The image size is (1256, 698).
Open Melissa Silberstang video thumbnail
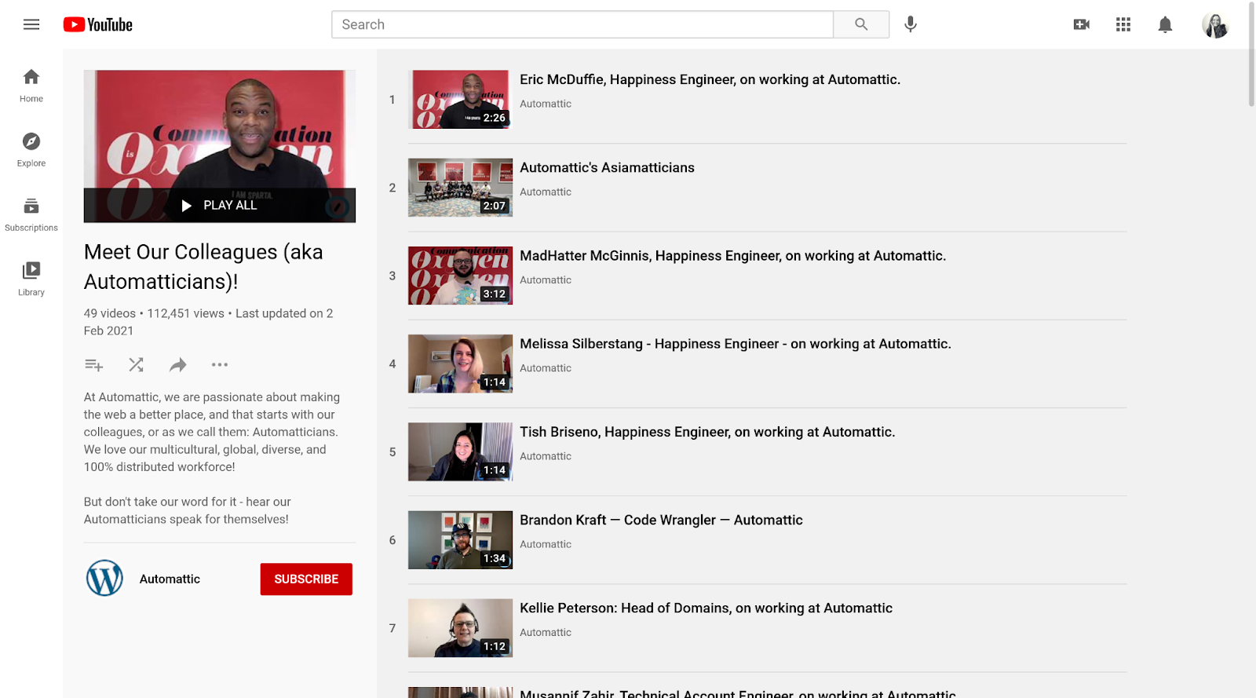click(x=460, y=364)
